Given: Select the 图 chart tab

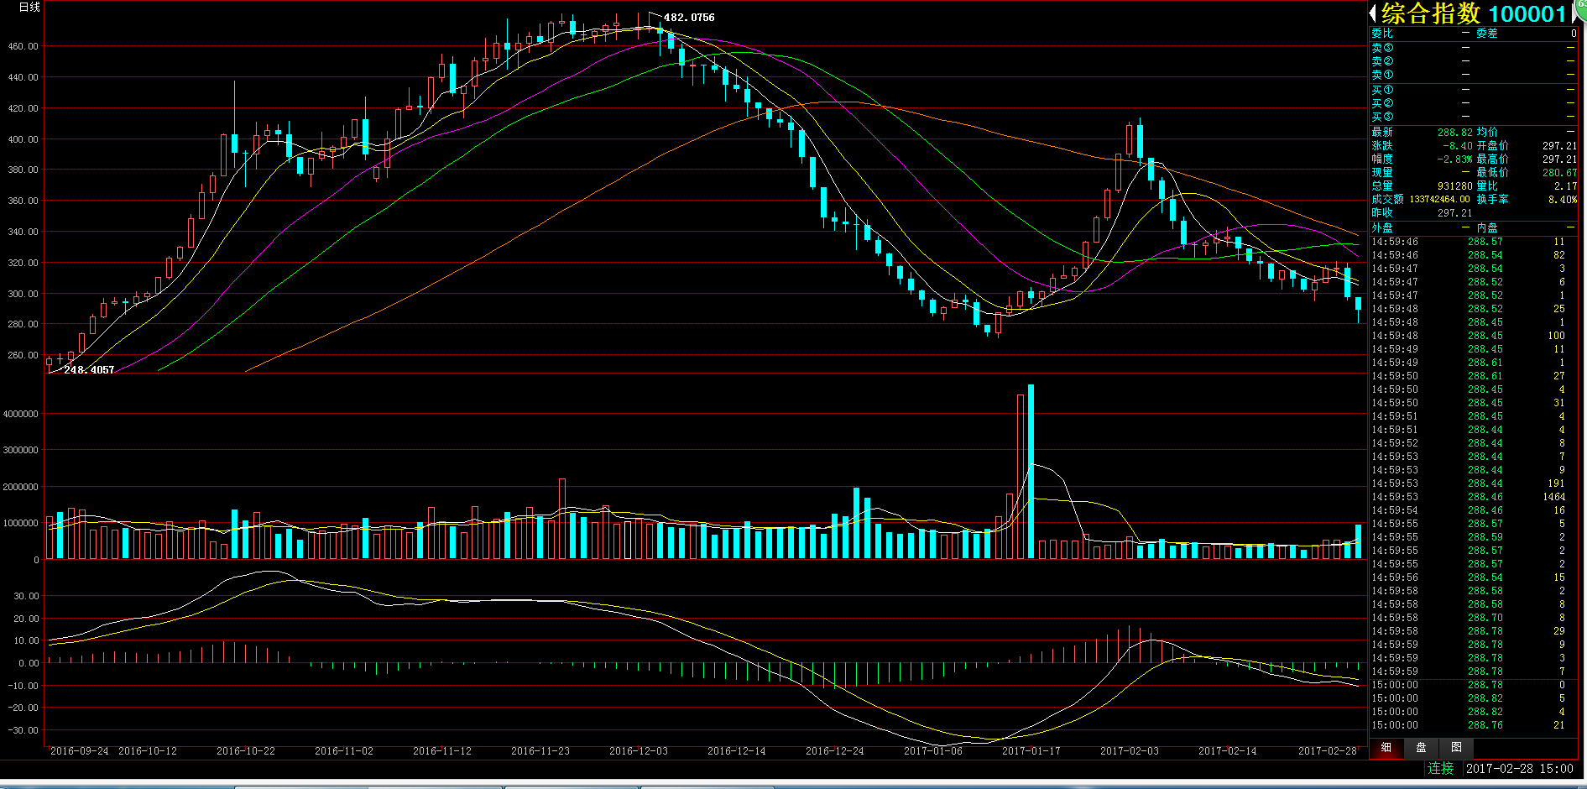Looking at the screenshot, I should (x=1456, y=747).
